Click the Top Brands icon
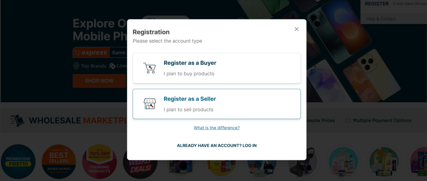 (x=76, y=66)
